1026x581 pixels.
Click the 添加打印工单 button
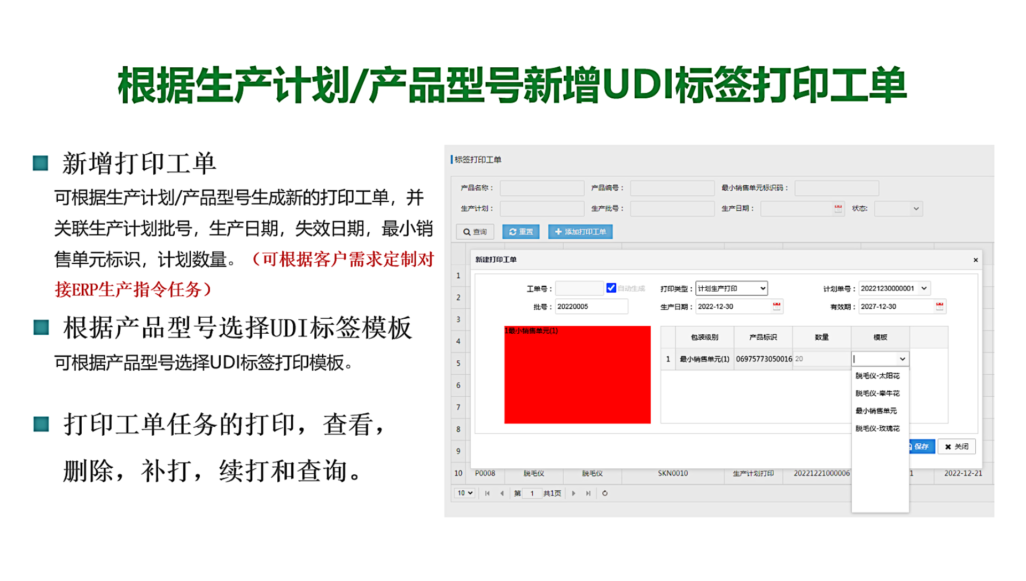point(580,232)
